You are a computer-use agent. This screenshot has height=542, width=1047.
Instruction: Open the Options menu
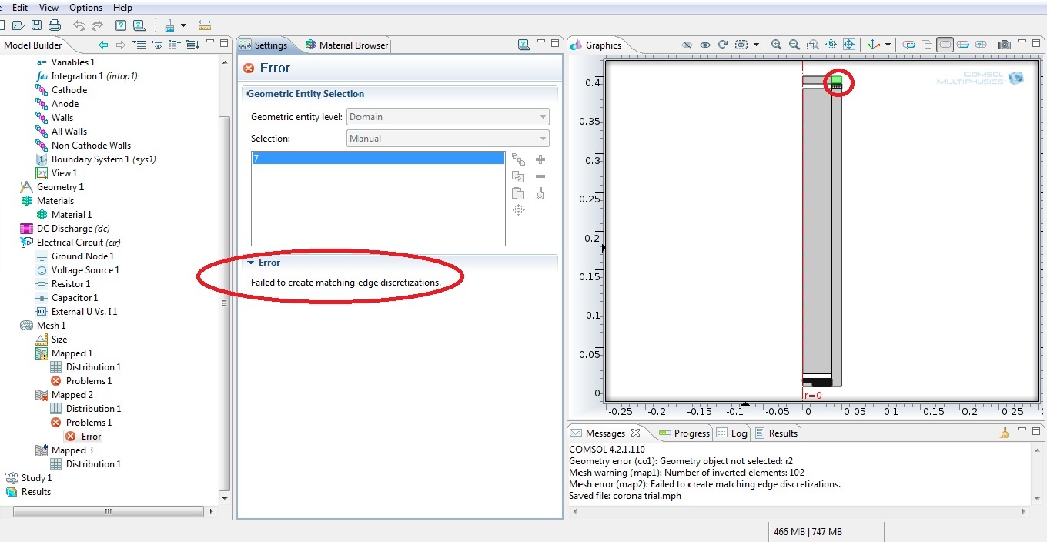[x=85, y=8]
